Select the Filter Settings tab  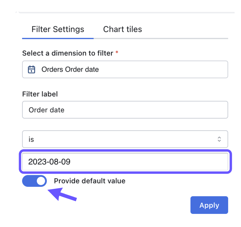[58, 29]
